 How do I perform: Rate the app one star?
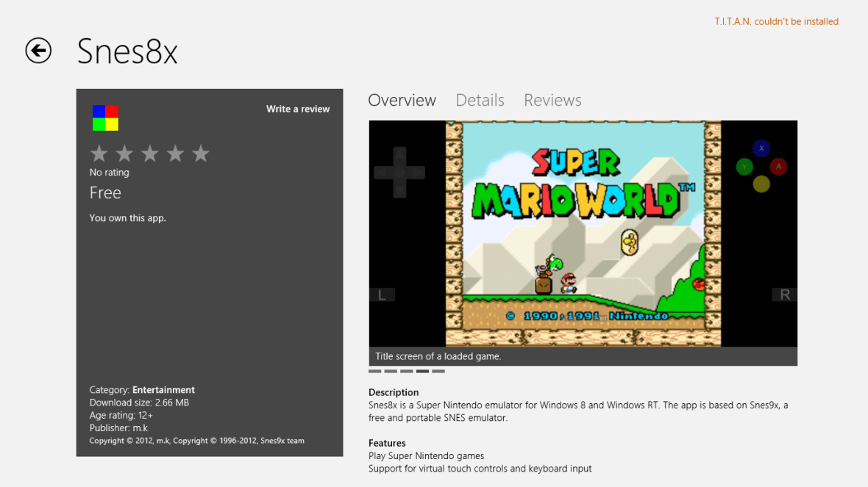click(x=99, y=154)
